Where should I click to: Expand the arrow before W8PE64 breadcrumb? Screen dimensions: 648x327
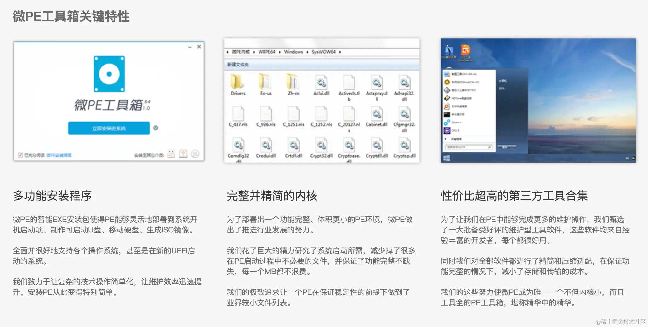254,52
